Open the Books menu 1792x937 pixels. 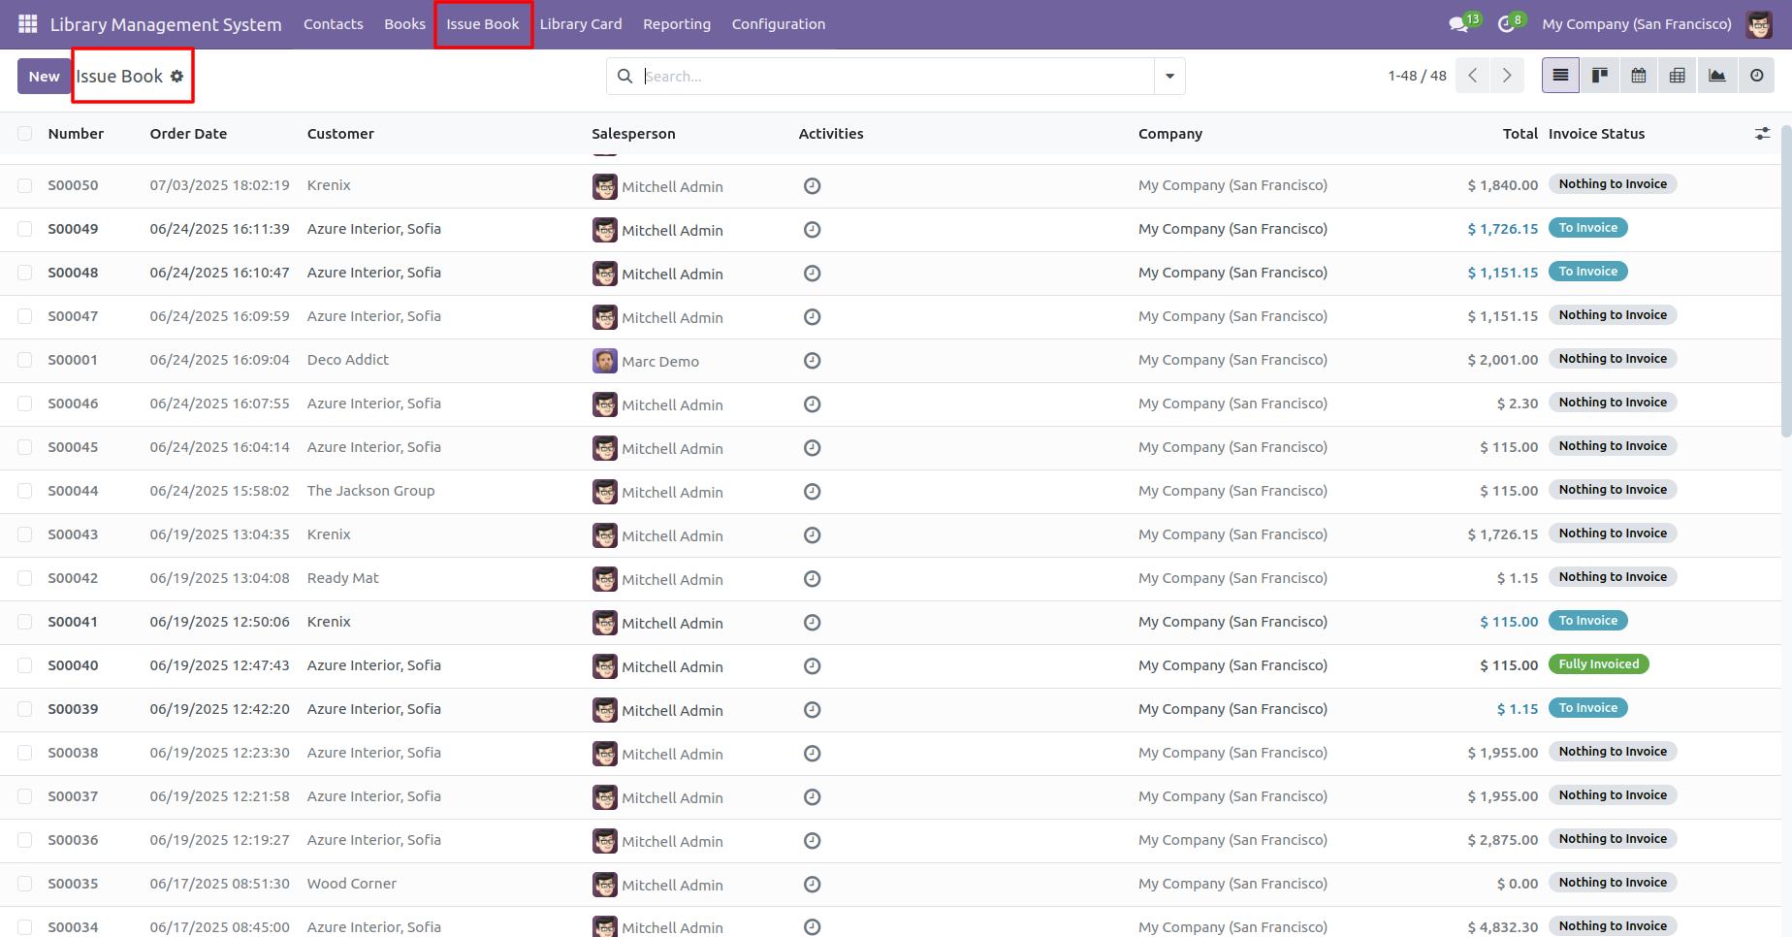tap(404, 24)
